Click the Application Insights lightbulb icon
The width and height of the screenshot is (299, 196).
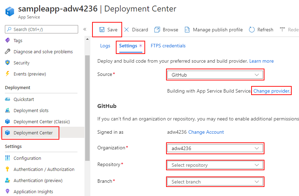click(7, 191)
